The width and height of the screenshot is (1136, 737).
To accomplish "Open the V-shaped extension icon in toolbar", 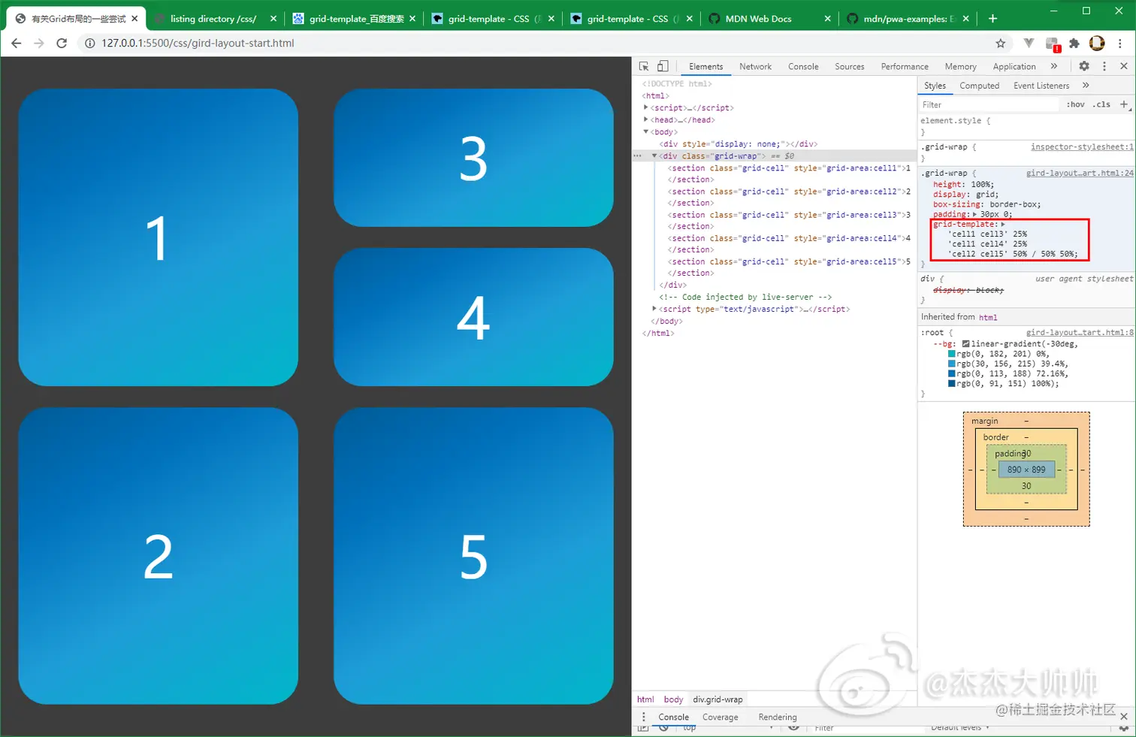I will [1029, 43].
